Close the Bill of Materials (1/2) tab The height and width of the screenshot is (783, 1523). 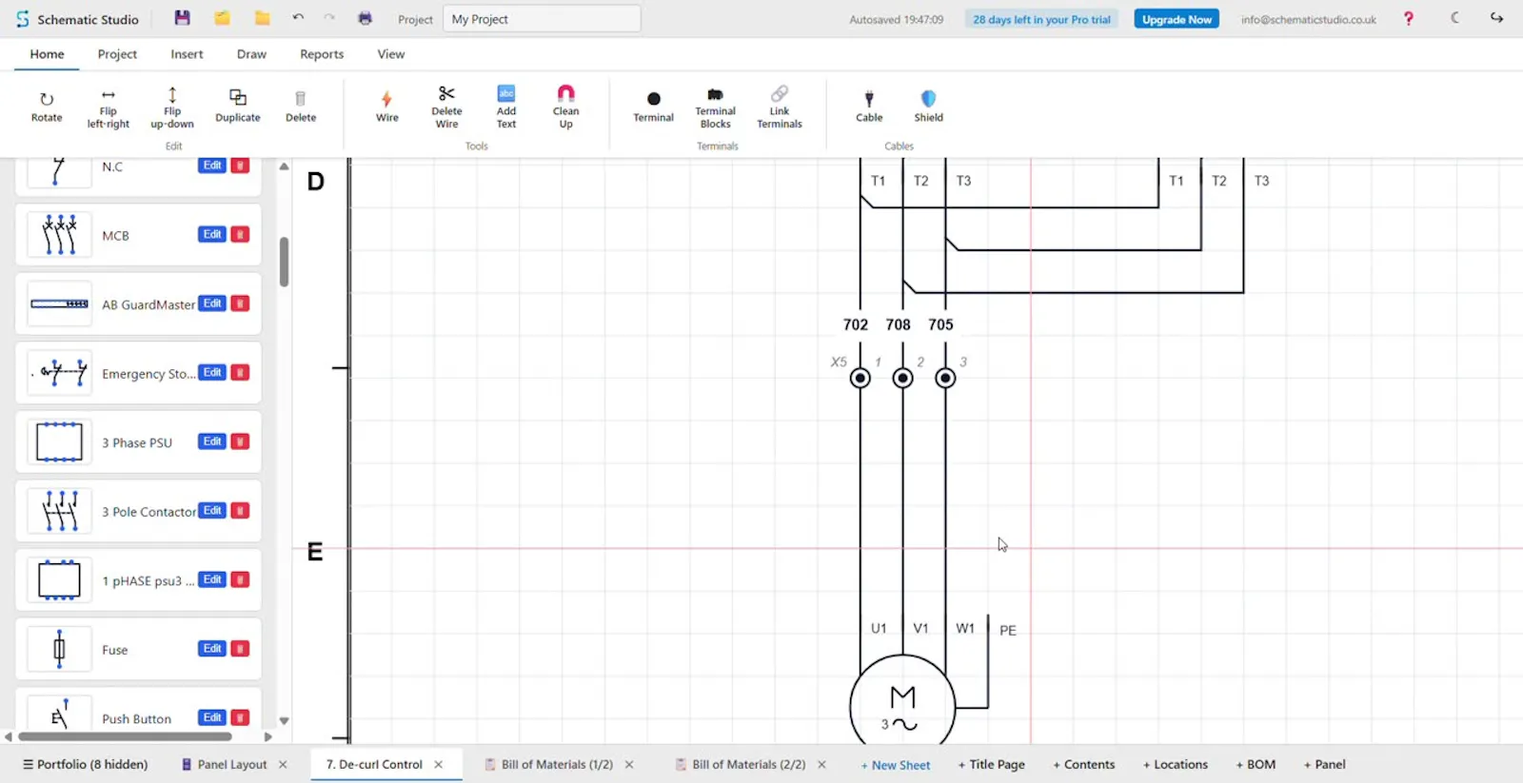pos(629,764)
